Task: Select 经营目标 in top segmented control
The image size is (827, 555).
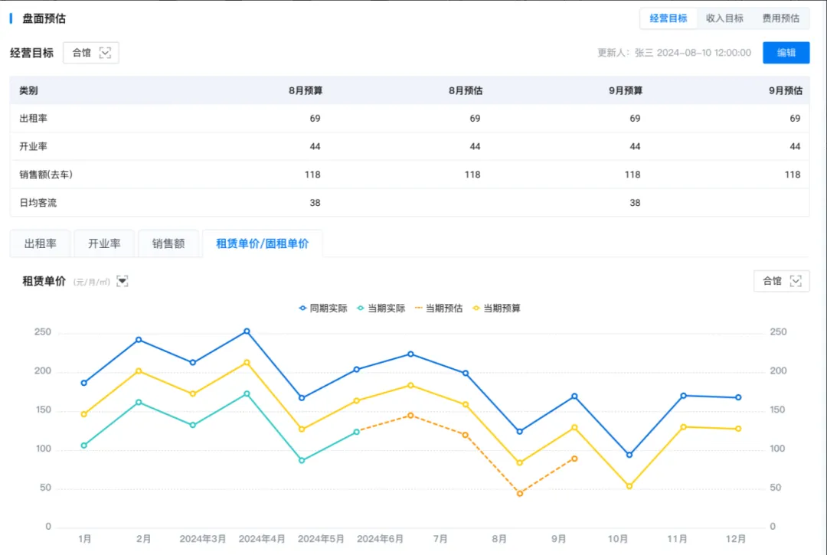Action: coord(668,18)
